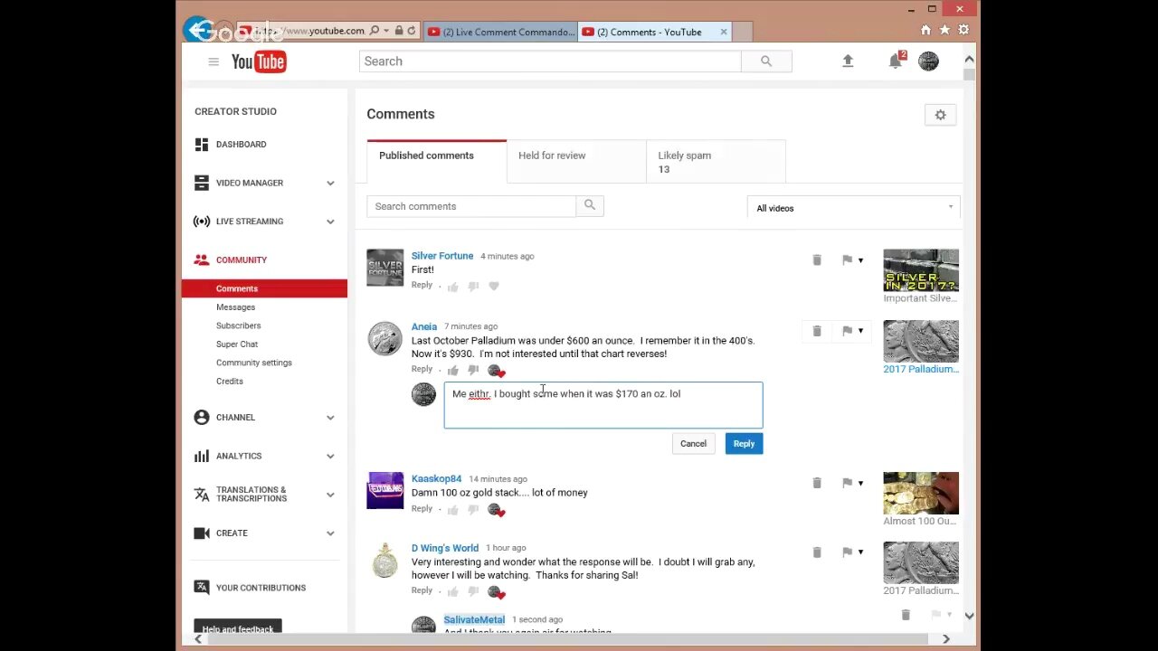The width and height of the screenshot is (1158, 651).
Task: Open Silver Fortune's channel link
Action: pyautogui.click(x=442, y=256)
